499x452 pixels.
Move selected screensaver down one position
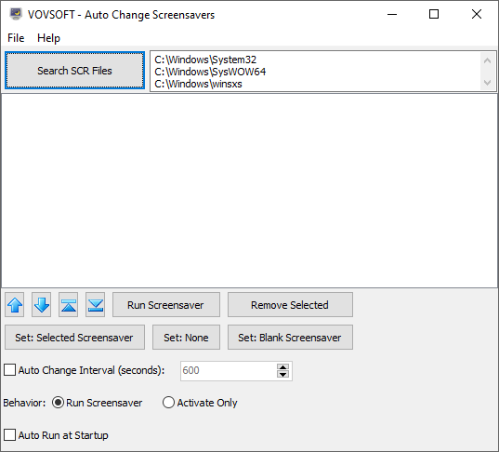click(42, 305)
